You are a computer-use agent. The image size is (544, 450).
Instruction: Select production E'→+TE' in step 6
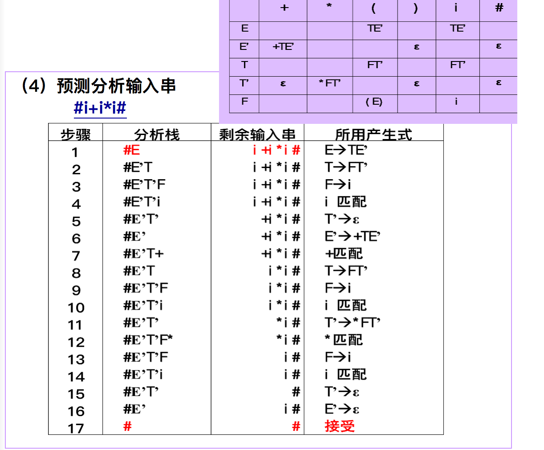click(x=352, y=236)
